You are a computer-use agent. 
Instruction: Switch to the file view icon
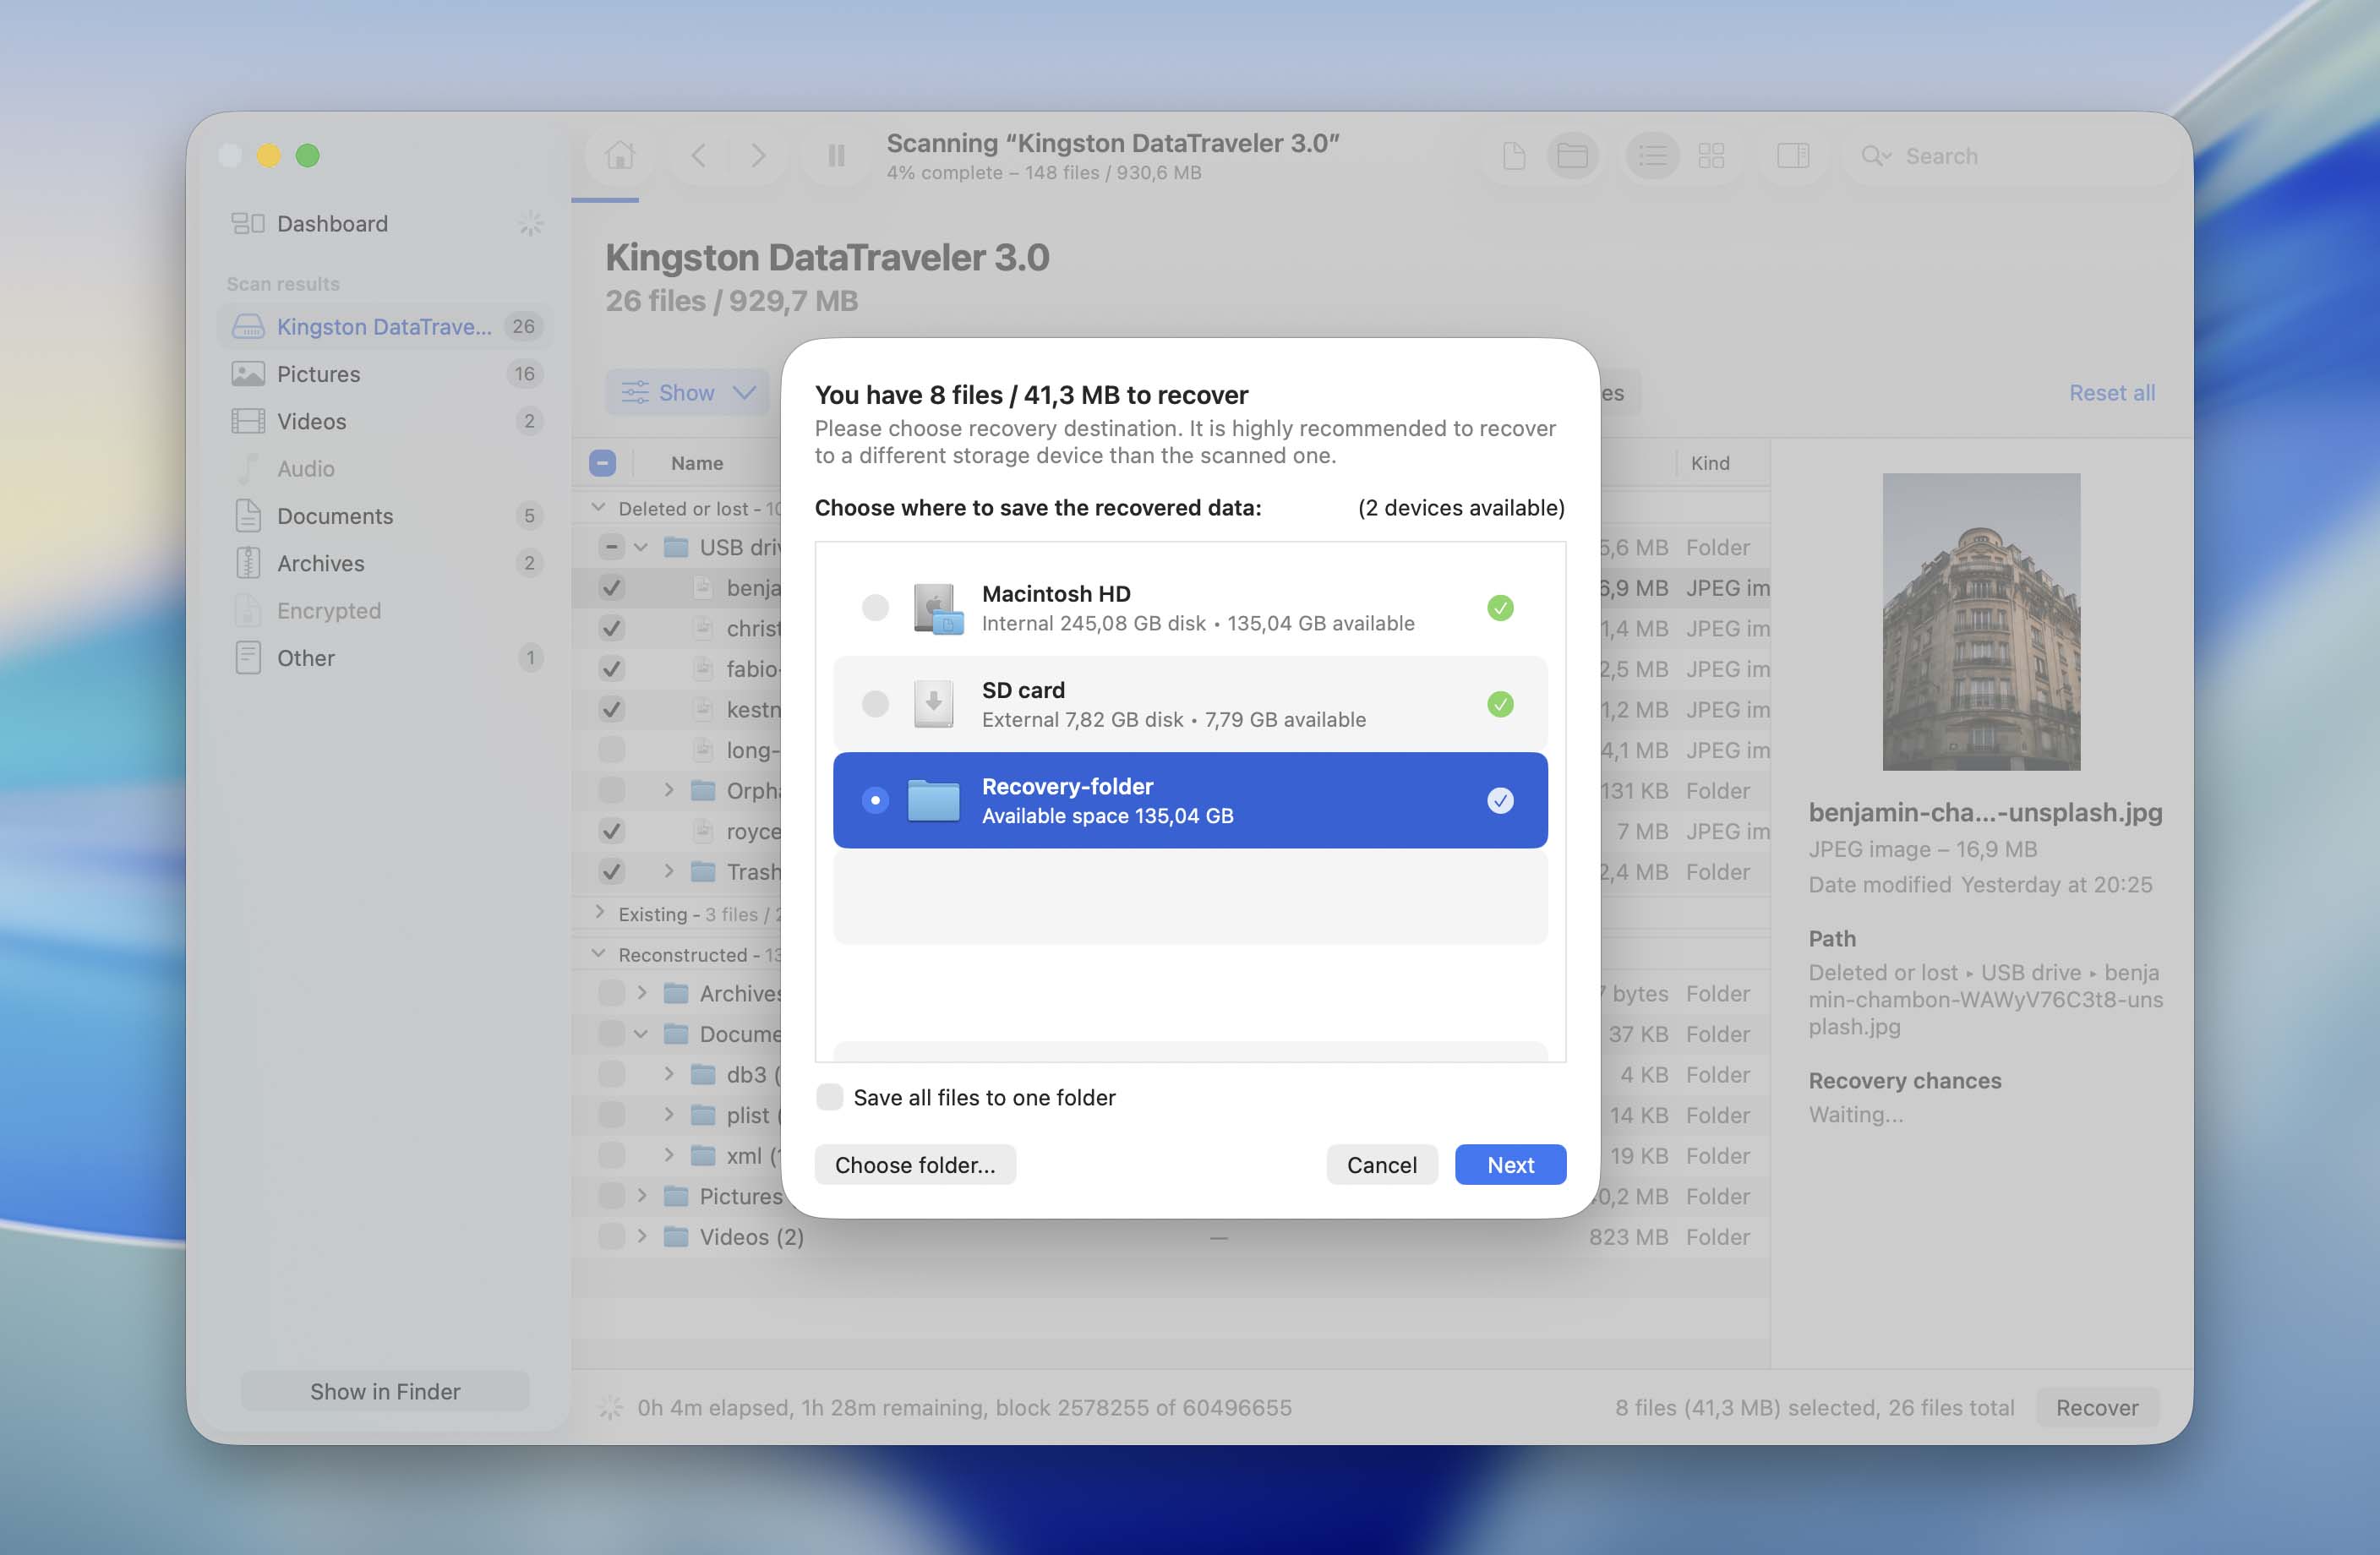[x=1514, y=155]
